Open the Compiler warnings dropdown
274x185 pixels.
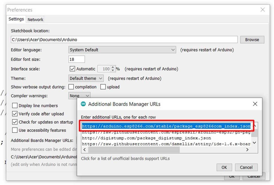click(x=79, y=96)
